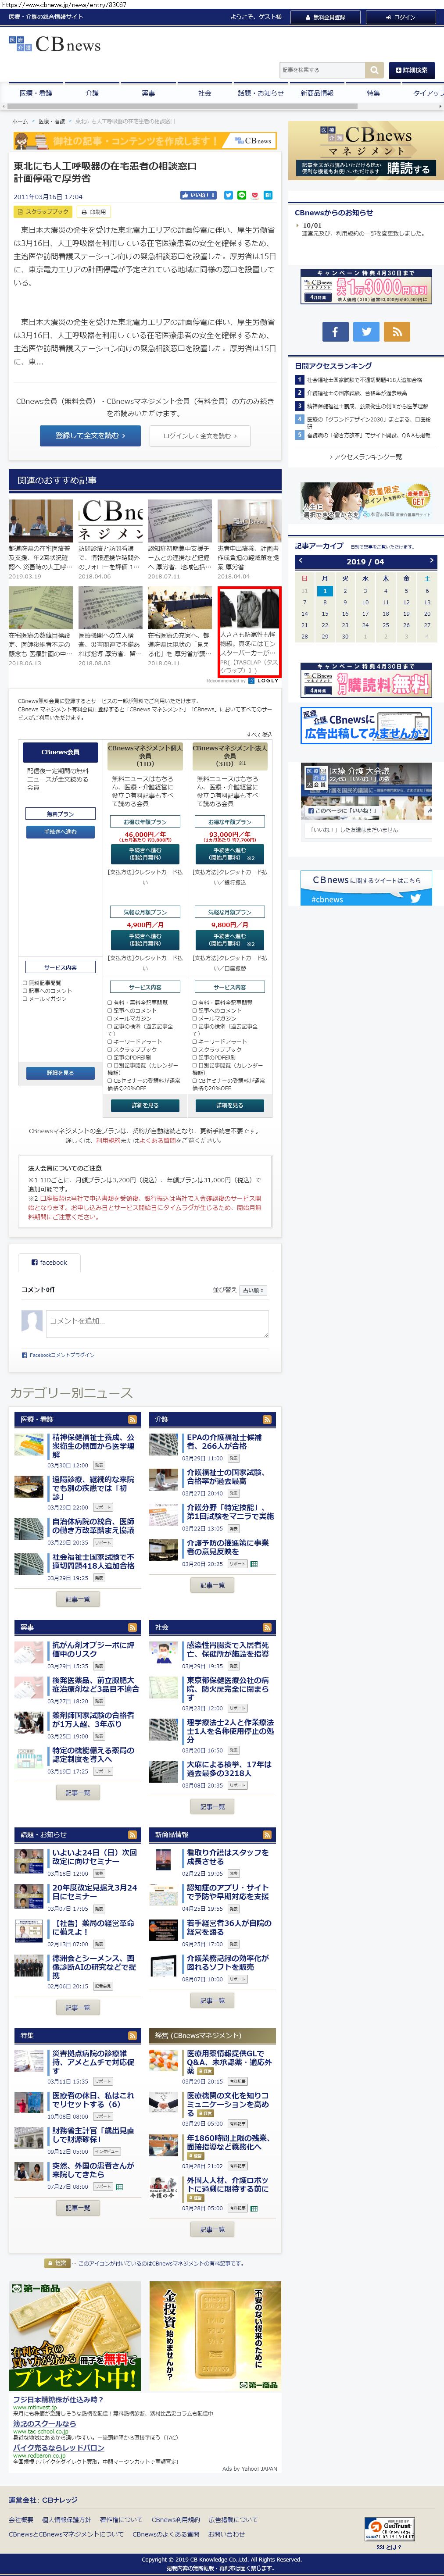Click the スクラップブック scrapbook button
This screenshot has height=2576, width=444.
[42, 212]
